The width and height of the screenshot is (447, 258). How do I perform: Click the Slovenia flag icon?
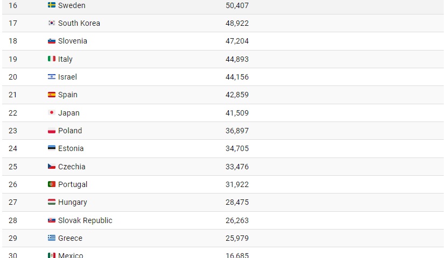(52, 41)
